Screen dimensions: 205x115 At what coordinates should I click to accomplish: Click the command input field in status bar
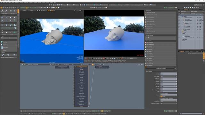tap(191, 114)
